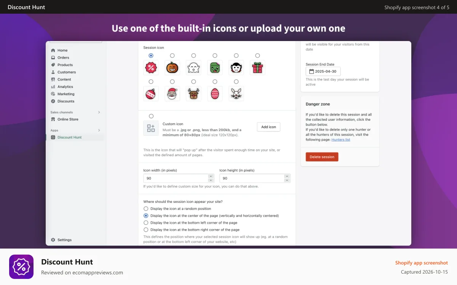457x285 pixels.
Task: Click the Online Store storefront icon
Action: coord(53,119)
